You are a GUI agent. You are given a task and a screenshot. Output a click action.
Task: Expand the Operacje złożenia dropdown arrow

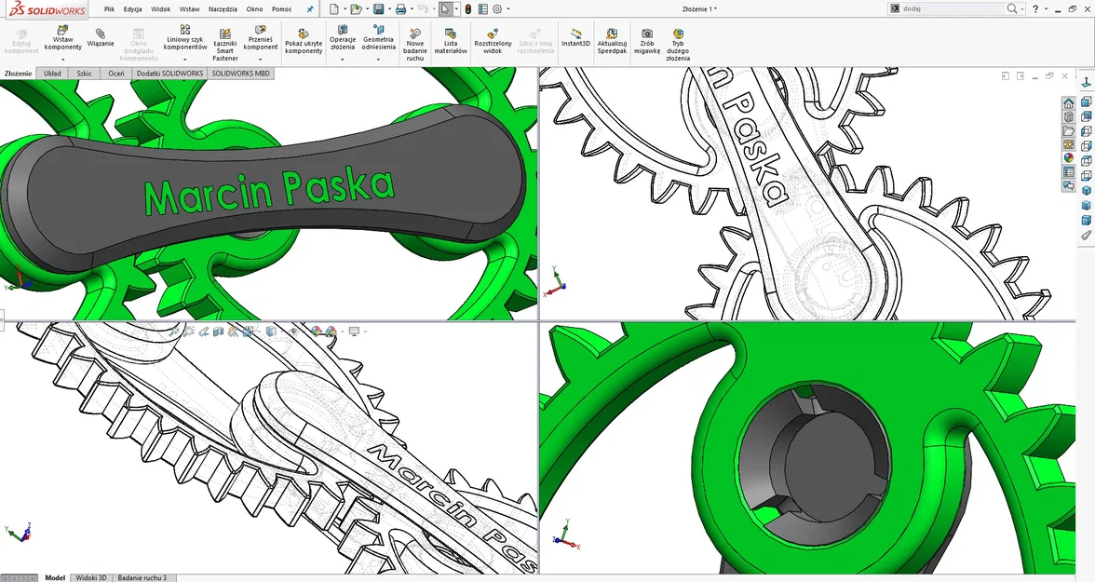[x=343, y=58]
